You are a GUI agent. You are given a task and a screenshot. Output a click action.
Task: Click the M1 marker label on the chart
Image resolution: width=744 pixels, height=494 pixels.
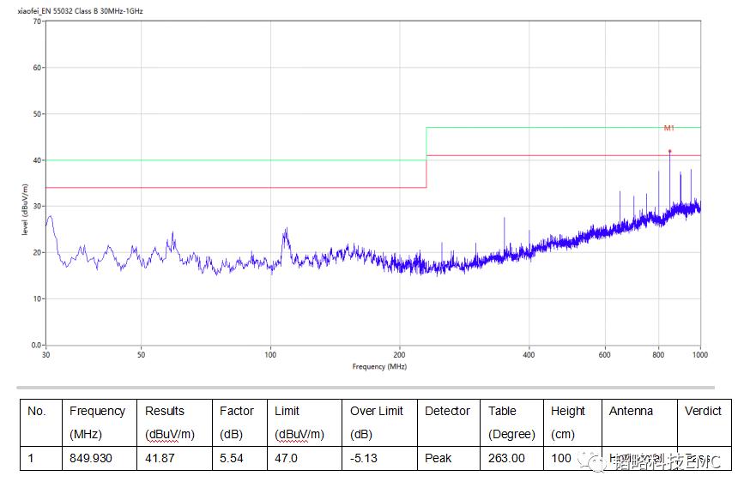coord(668,128)
